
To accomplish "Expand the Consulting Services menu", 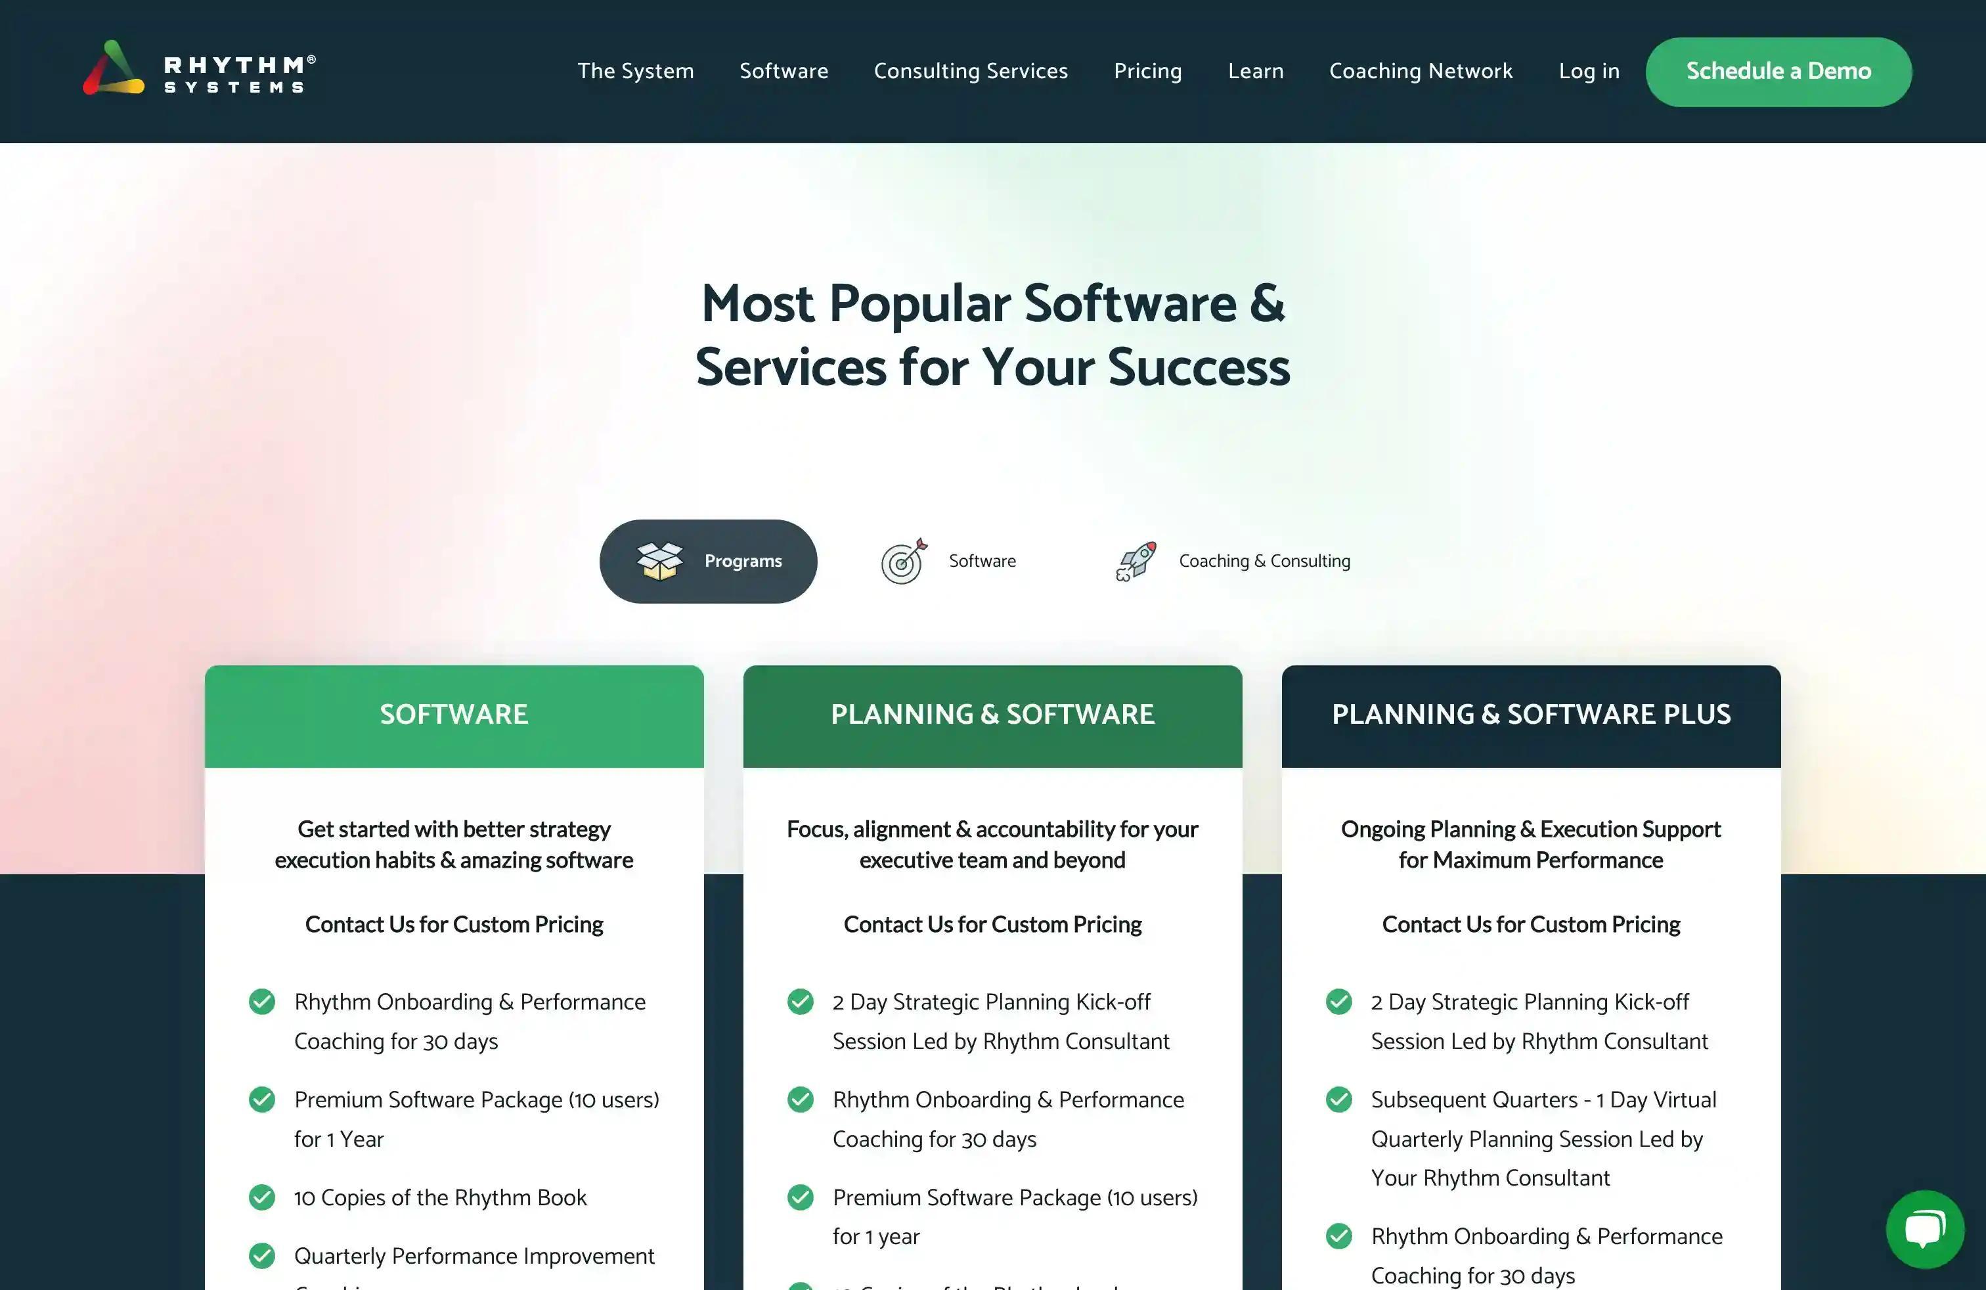I will [x=970, y=71].
